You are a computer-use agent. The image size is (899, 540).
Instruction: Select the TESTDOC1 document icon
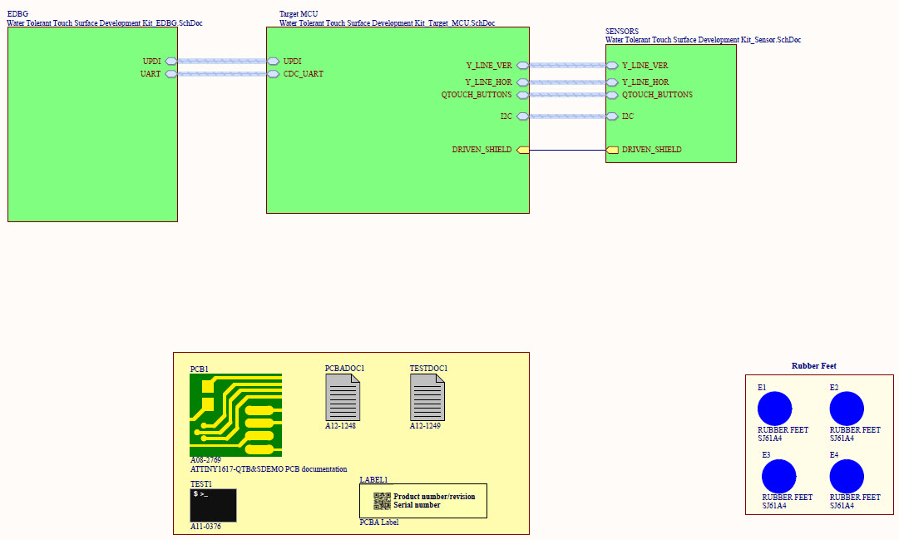(427, 398)
